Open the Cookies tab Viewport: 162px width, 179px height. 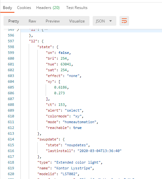tap(24, 8)
